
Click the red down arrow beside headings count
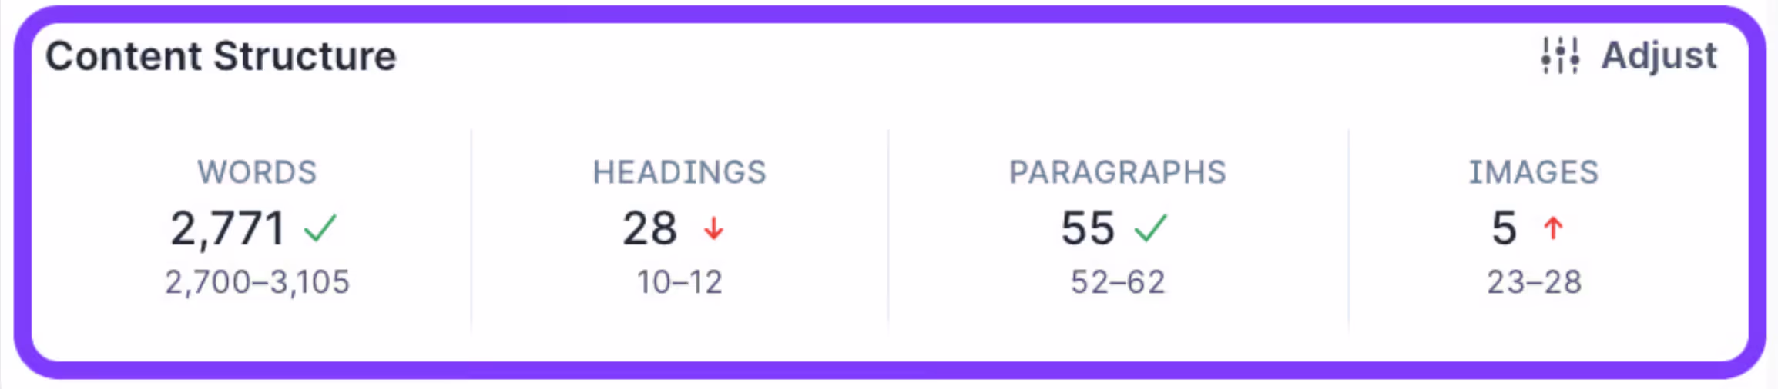tap(714, 228)
